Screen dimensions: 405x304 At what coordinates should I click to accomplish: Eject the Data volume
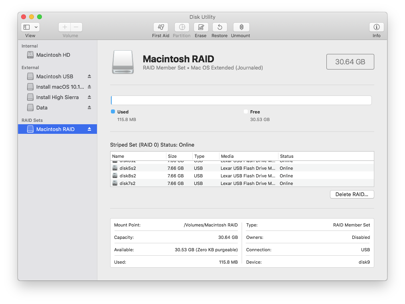pos(89,107)
